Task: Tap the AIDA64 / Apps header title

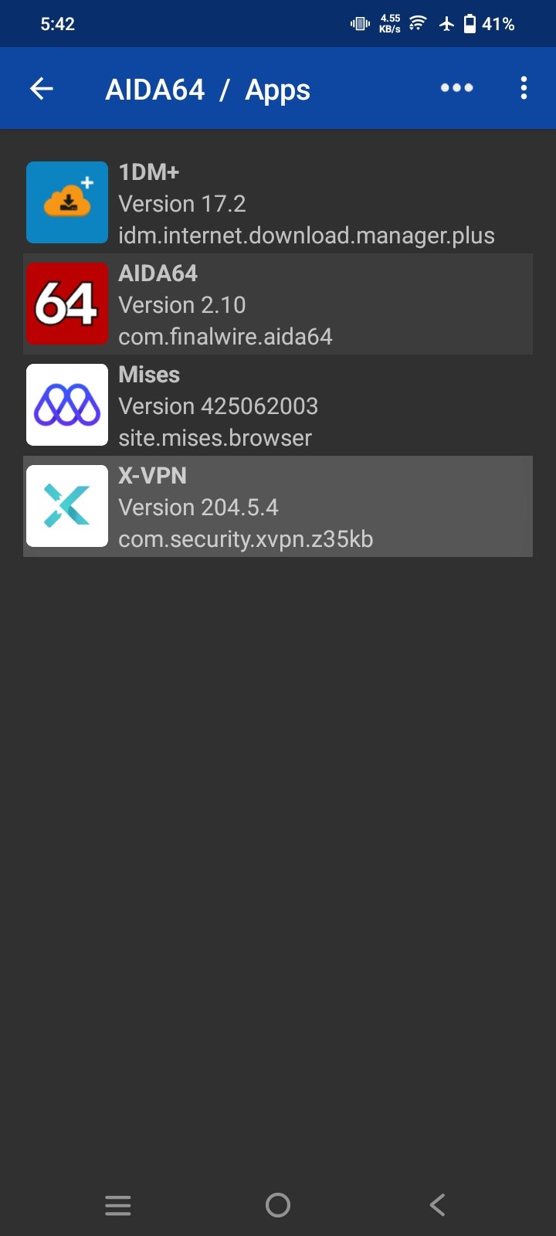Action: (x=208, y=90)
